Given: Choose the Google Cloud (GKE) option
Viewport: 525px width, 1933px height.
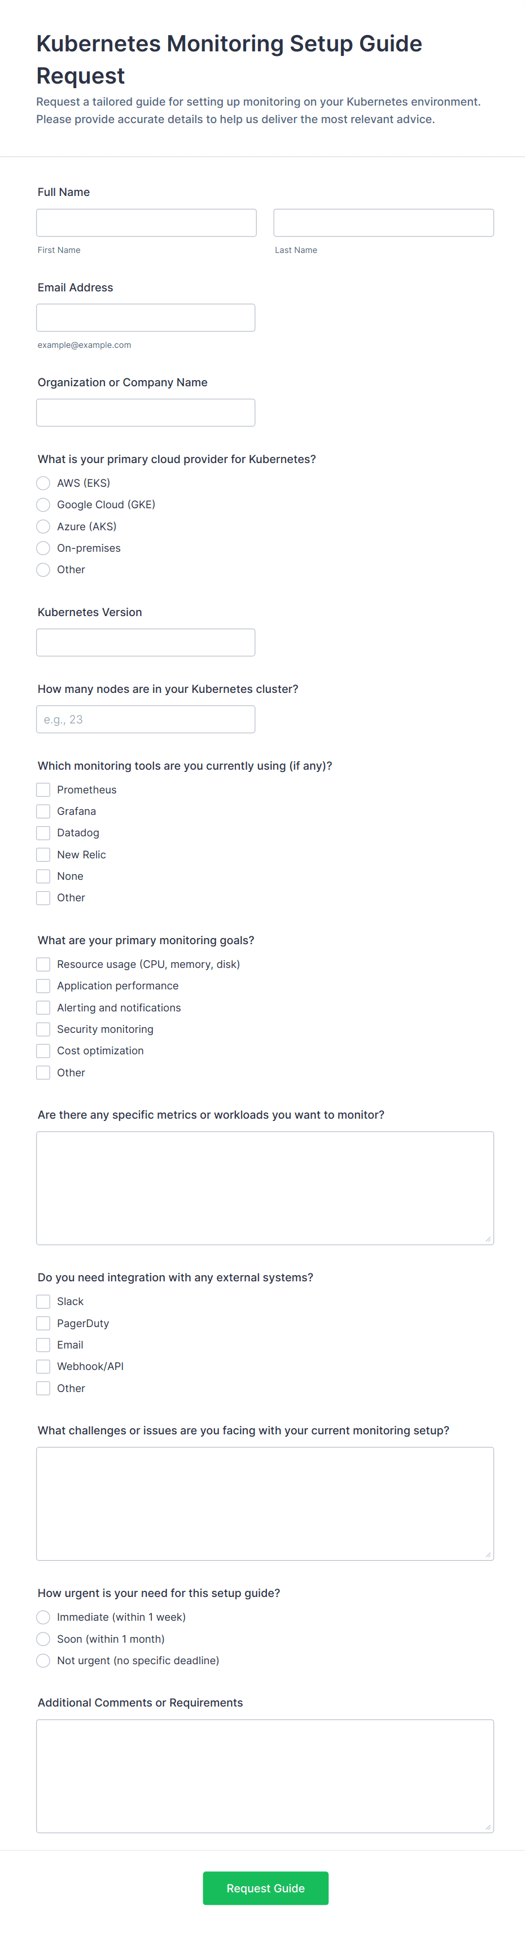Looking at the screenshot, I should (43, 505).
